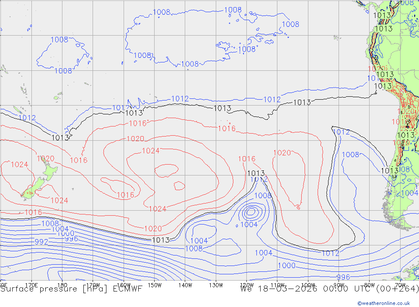Click the 70W longitude label
The image size is (419, 307).
point(400,285)
